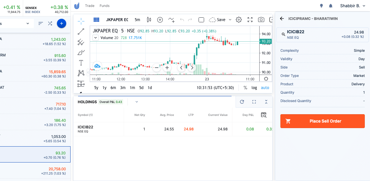Take a chart snapshot with camera icon
Screen dimensions: 370x181
261,20
